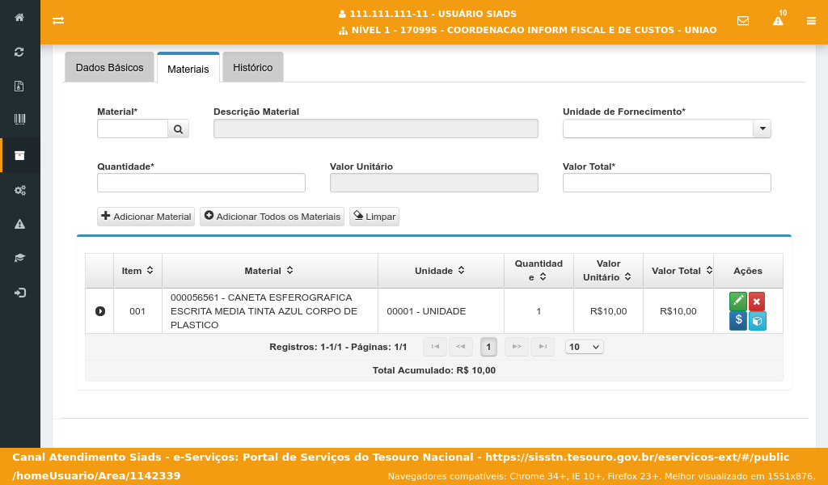Open the hamburger menu in header
This screenshot has width=828, height=485.
click(811, 20)
